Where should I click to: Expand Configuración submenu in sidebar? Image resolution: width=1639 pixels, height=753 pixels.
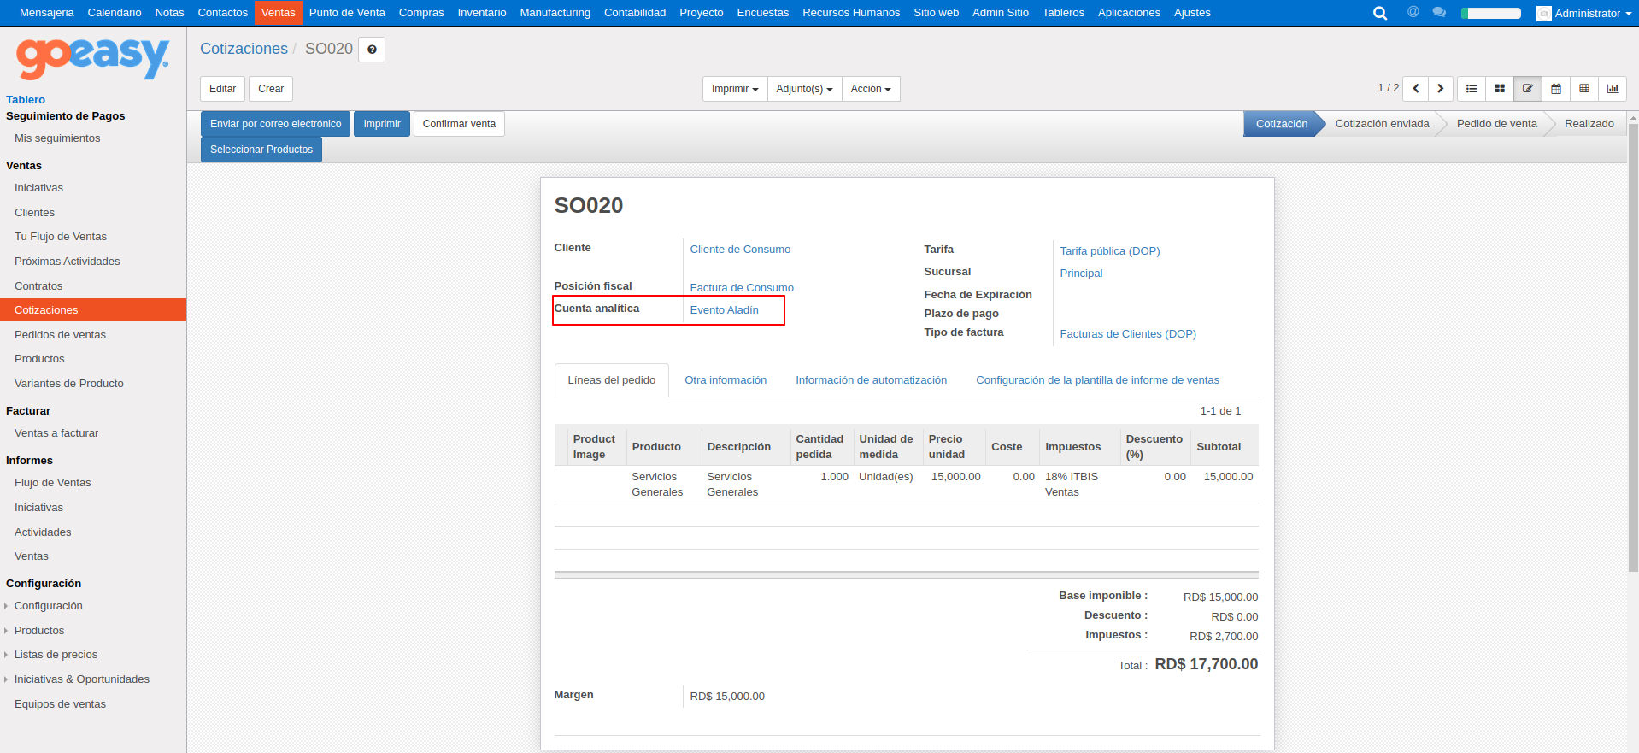coord(48,606)
